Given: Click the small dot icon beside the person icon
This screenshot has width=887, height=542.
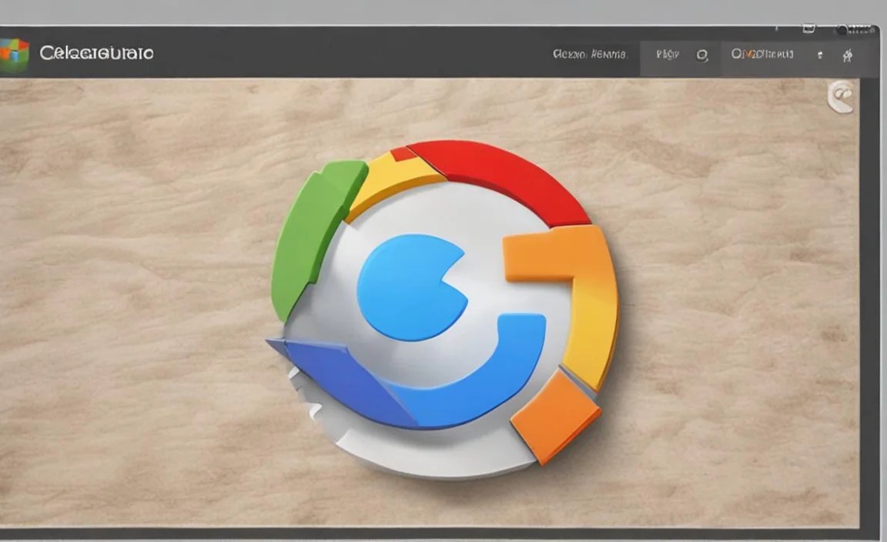Looking at the screenshot, I should coord(820,55).
